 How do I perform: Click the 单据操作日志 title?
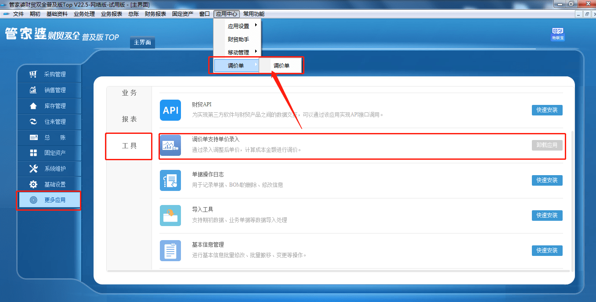pos(208,174)
